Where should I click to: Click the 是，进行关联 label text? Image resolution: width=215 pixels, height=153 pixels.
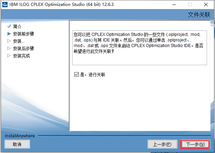92,75
